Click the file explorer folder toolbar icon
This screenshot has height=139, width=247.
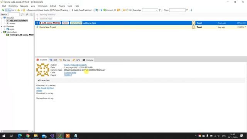pos(124,10)
